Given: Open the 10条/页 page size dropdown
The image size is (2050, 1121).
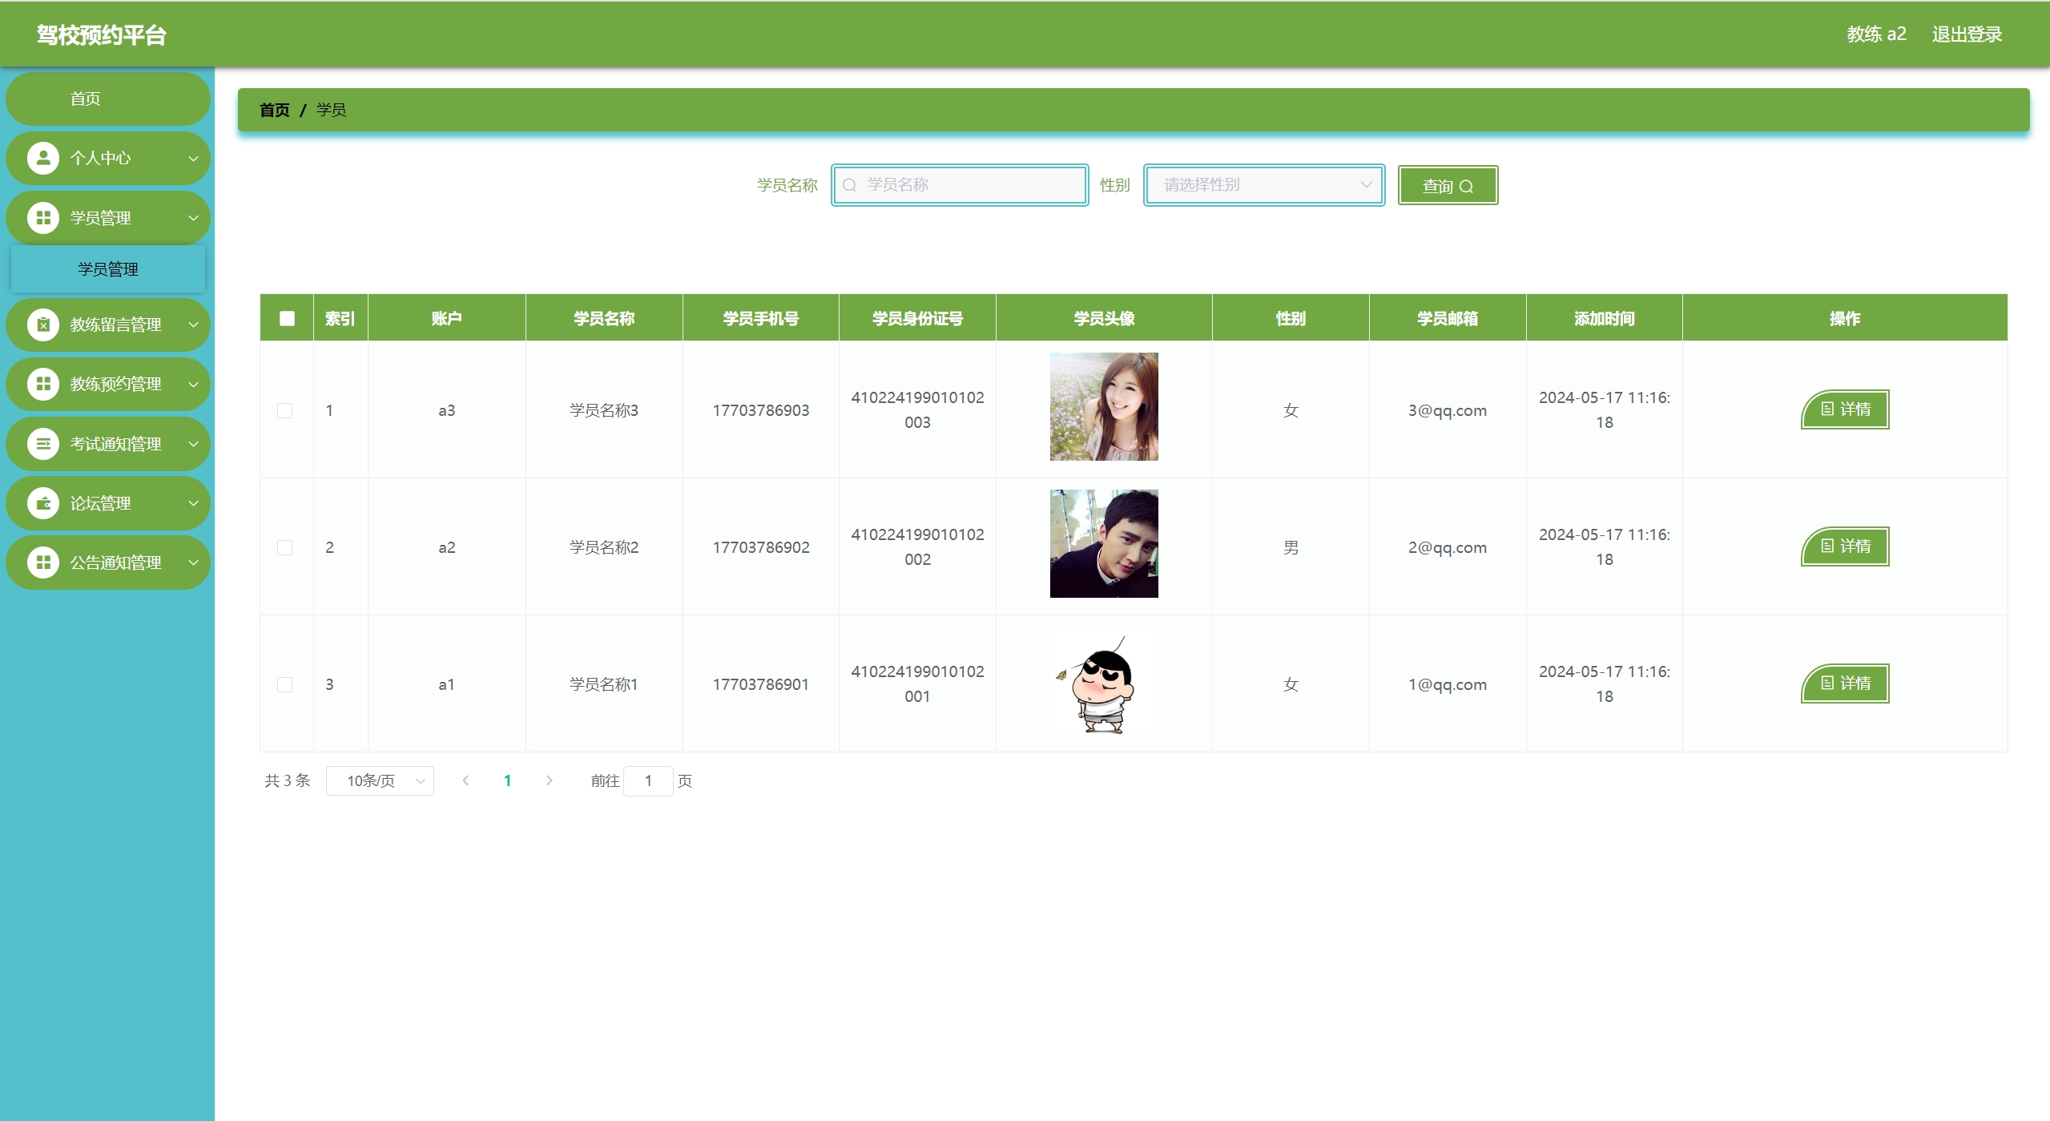Looking at the screenshot, I should point(380,780).
